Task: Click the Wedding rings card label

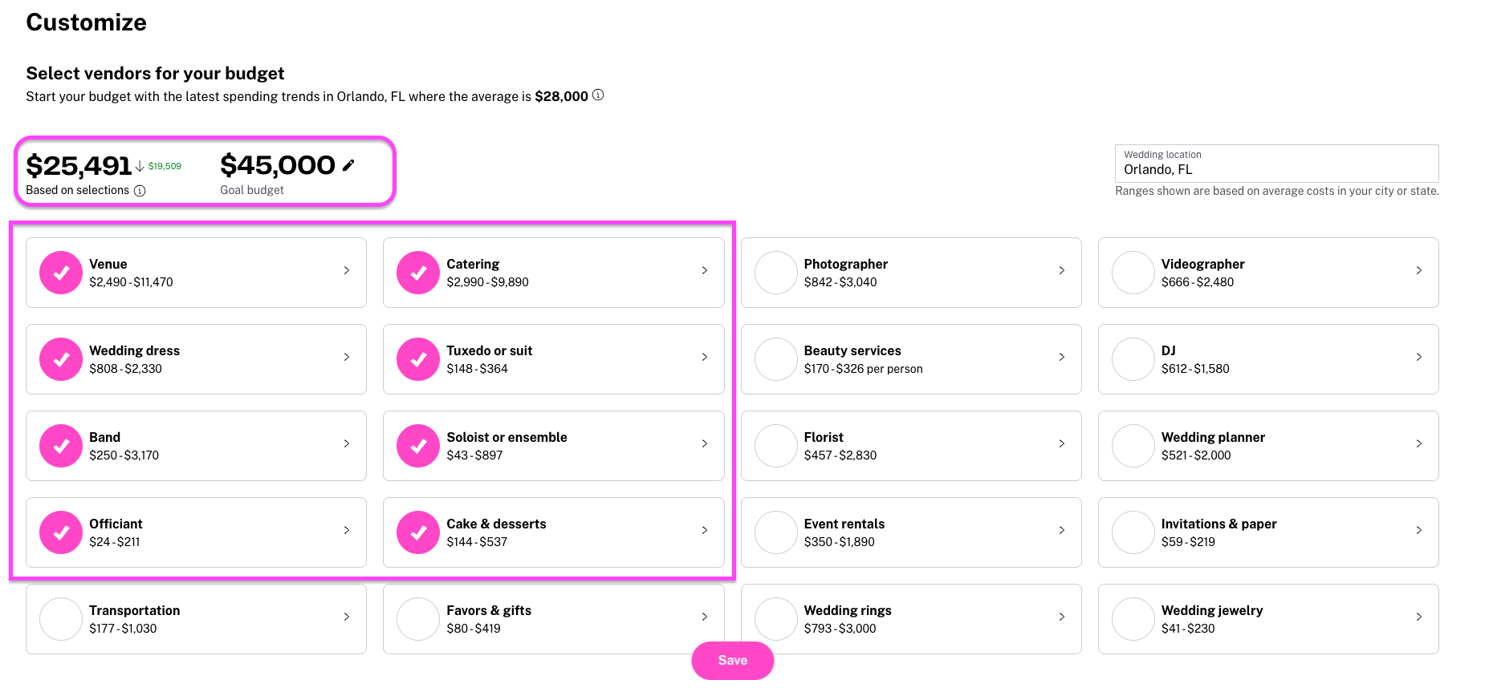Action: [x=848, y=610]
